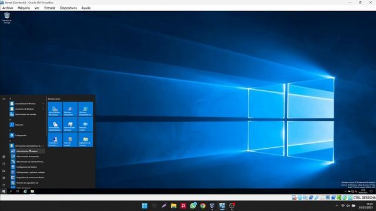Image resolution: width=376 pixels, height=211 pixels.
Task: Open Directiva de seguridad local
Action: tap(27, 183)
